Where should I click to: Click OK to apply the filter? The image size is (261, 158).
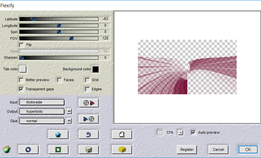click(x=248, y=149)
